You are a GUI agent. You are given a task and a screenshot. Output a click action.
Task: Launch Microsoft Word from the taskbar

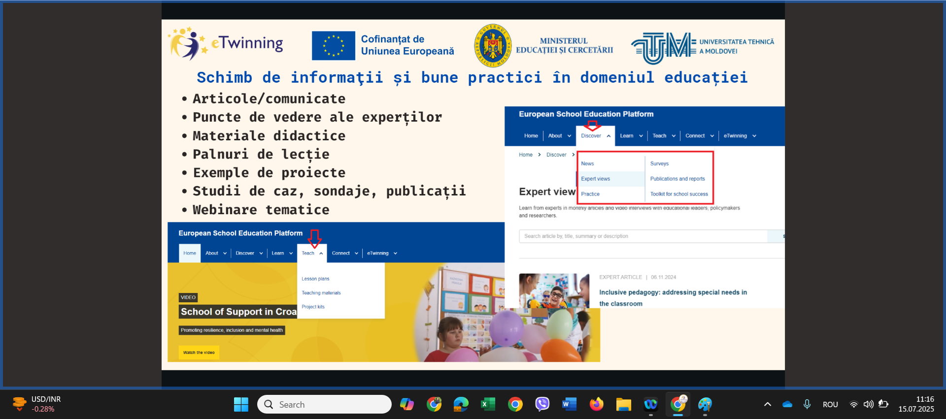click(569, 404)
